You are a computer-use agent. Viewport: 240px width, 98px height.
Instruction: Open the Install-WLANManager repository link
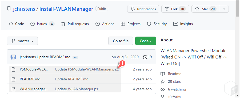66,9
